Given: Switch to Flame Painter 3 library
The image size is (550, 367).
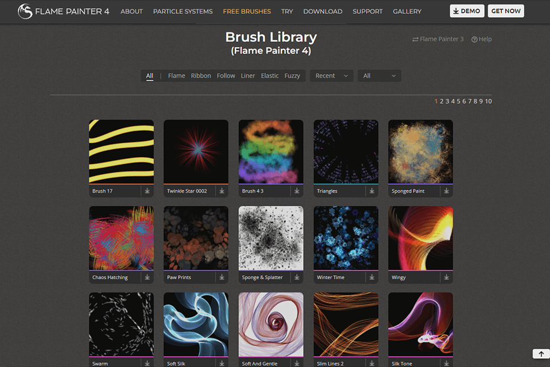Looking at the screenshot, I should (438, 39).
